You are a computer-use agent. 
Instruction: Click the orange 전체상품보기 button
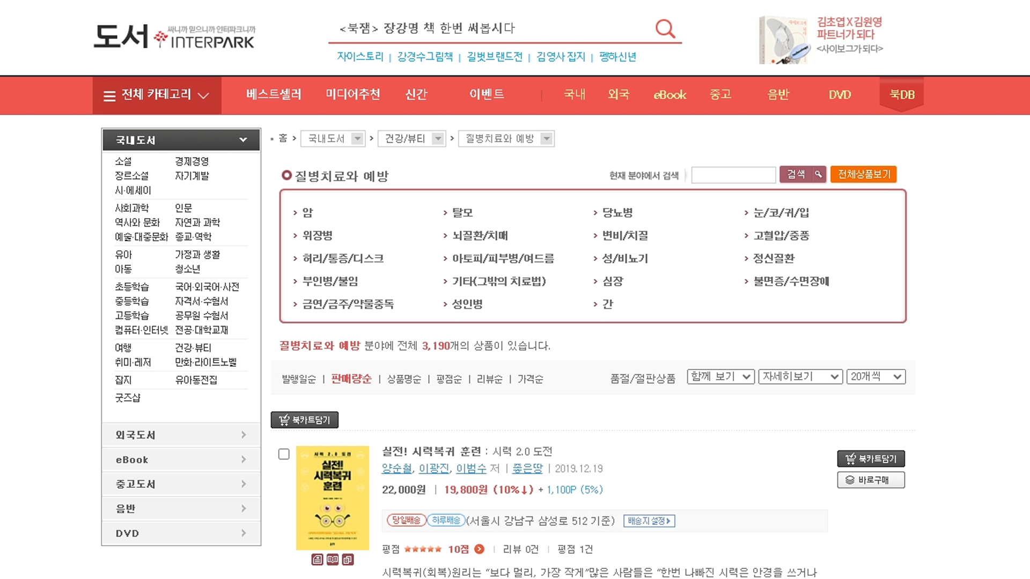(864, 174)
